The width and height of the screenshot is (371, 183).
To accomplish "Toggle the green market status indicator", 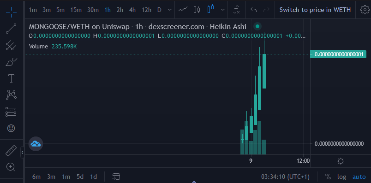I will pyautogui.click(x=257, y=26).
